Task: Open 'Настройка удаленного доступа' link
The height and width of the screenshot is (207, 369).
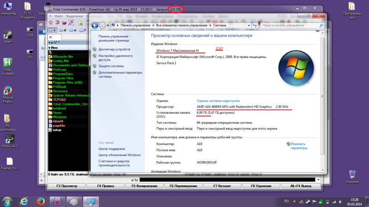Action: click(x=115, y=58)
